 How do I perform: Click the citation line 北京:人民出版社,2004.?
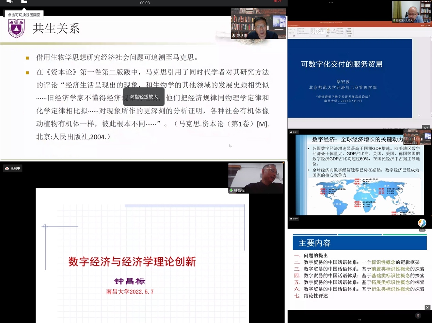(74, 137)
